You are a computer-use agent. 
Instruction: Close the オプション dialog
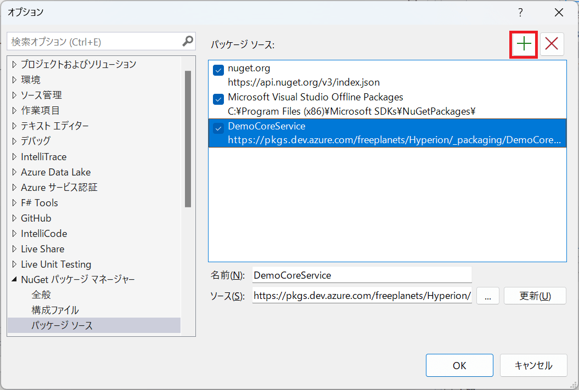point(559,13)
